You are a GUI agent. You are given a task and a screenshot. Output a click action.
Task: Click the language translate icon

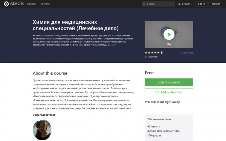[x=179, y=4]
